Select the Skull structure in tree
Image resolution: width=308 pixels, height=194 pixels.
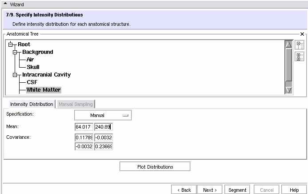tap(33, 67)
